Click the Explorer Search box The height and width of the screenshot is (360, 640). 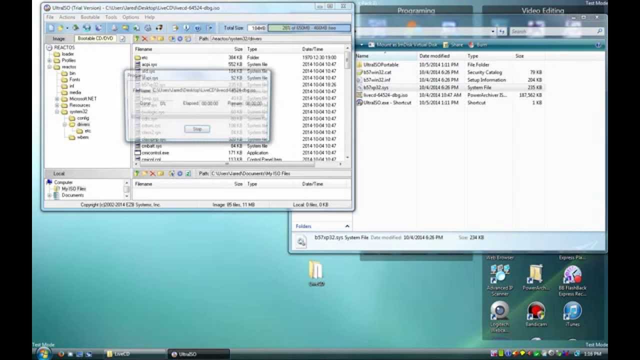(556, 31)
